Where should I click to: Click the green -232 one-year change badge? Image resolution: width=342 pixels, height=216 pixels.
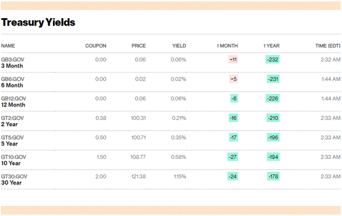pos(273,59)
